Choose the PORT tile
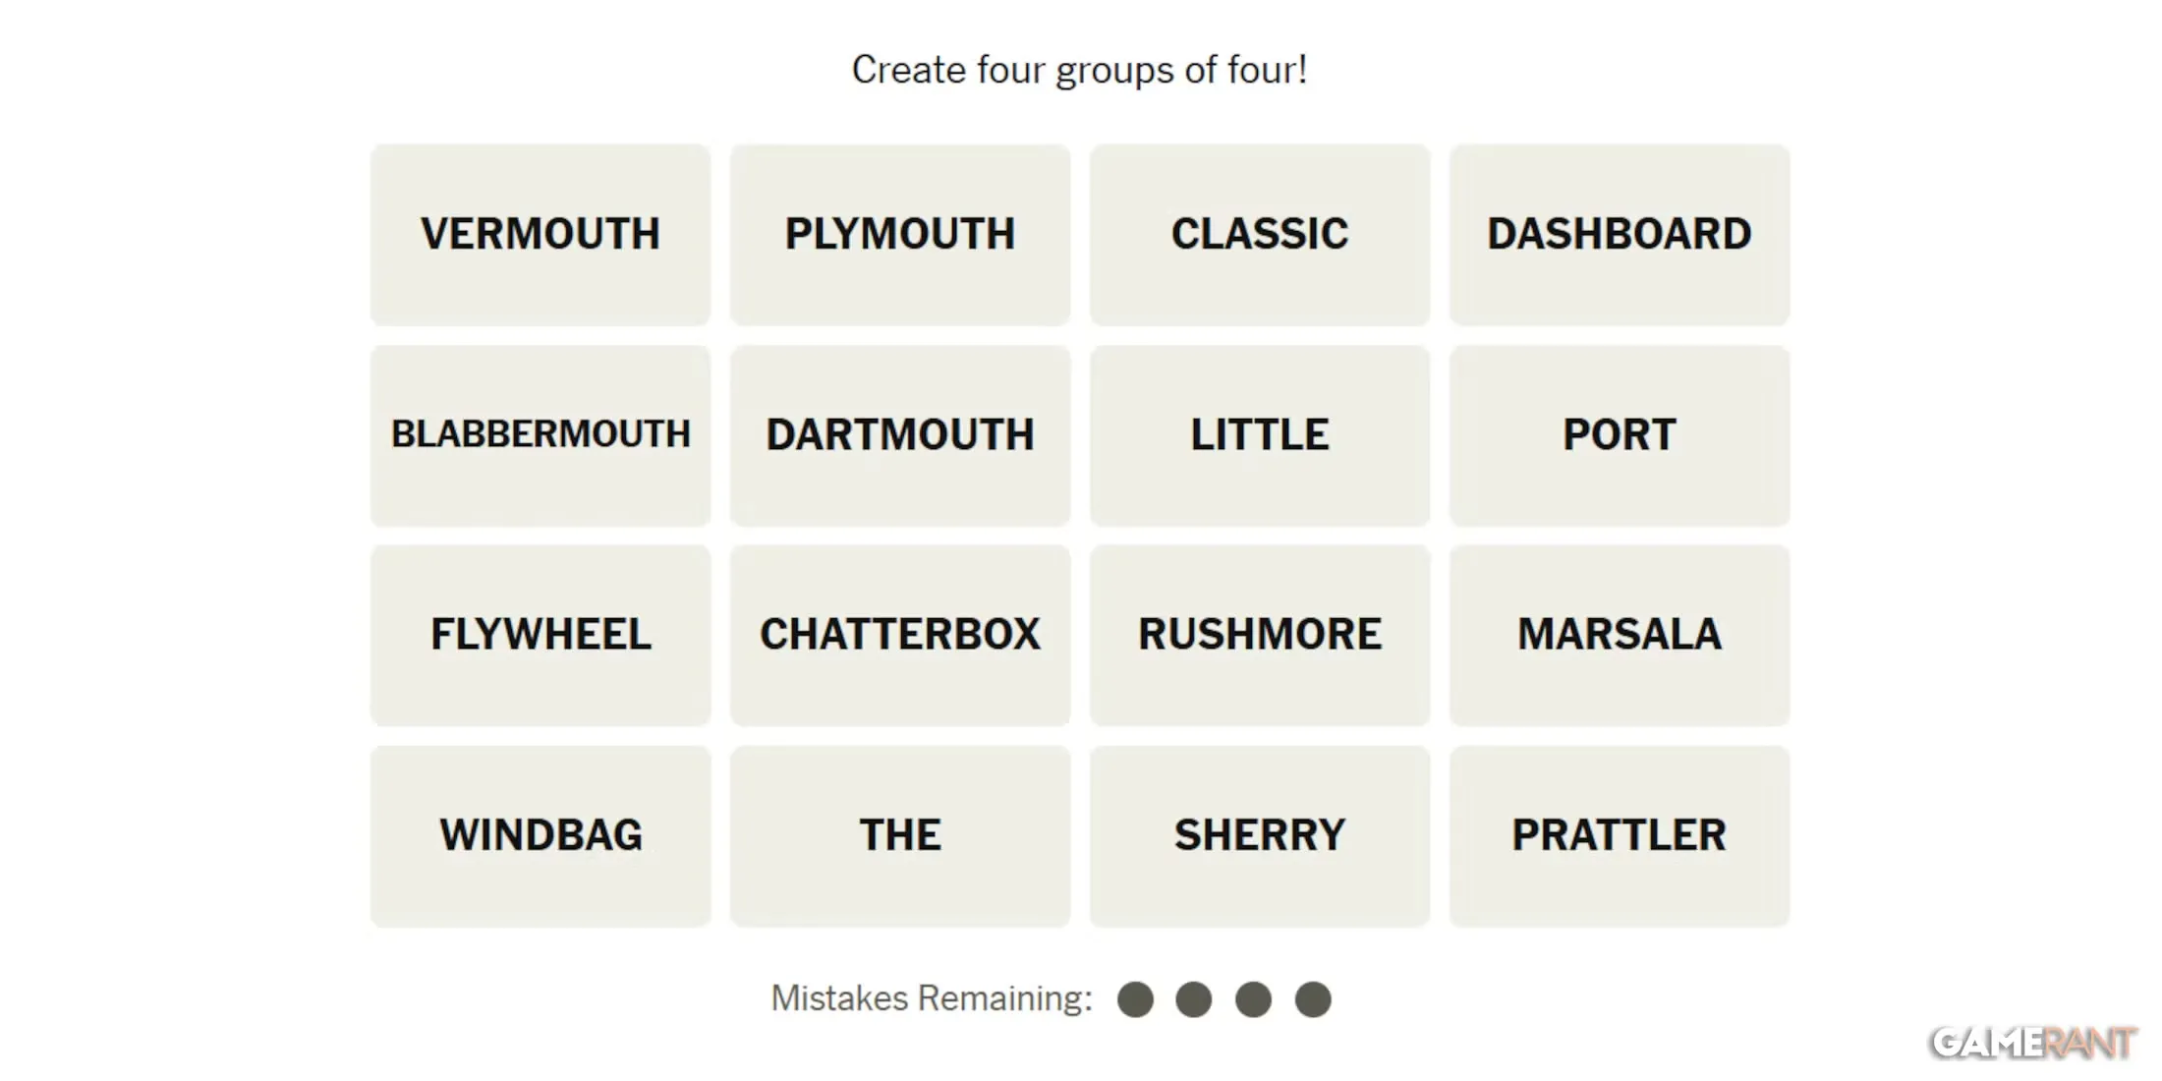Viewport: 2162px width, 1081px height. pos(1620,435)
